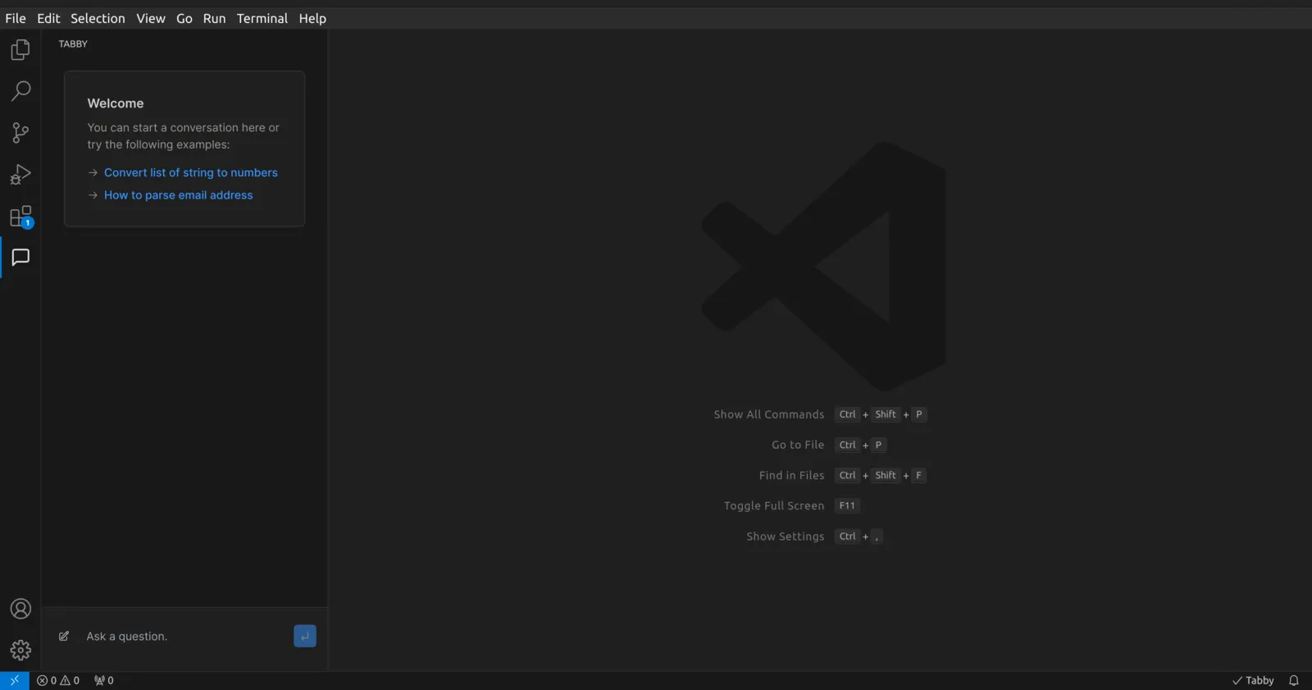Click the Tabby status bar item
The width and height of the screenshot is (1312, 690).
(x=1253, y=680)
